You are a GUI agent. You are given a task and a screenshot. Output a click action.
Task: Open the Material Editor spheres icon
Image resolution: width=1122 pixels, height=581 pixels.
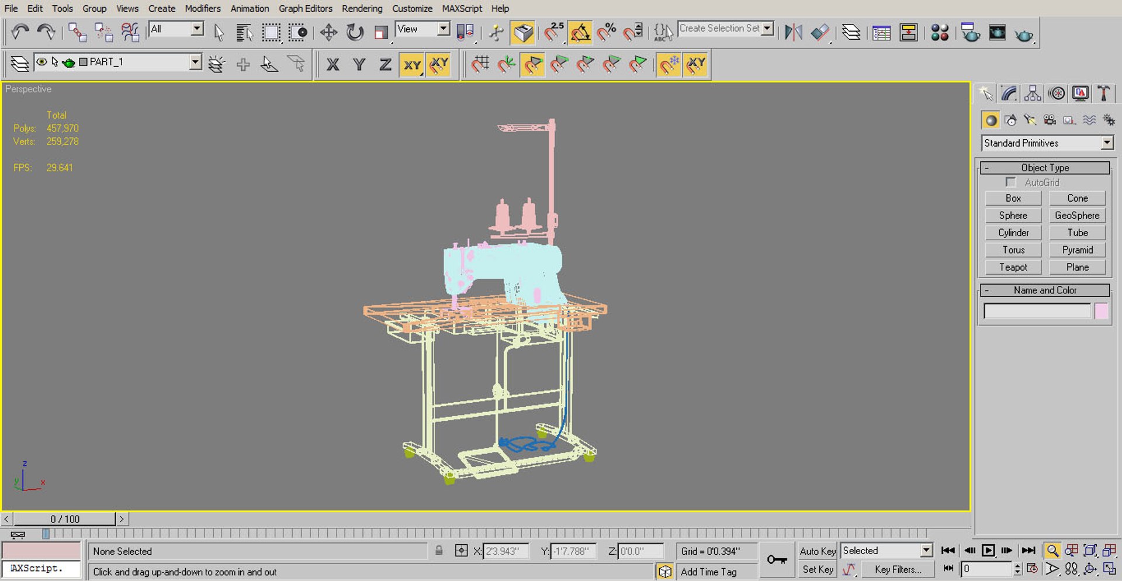940,33
